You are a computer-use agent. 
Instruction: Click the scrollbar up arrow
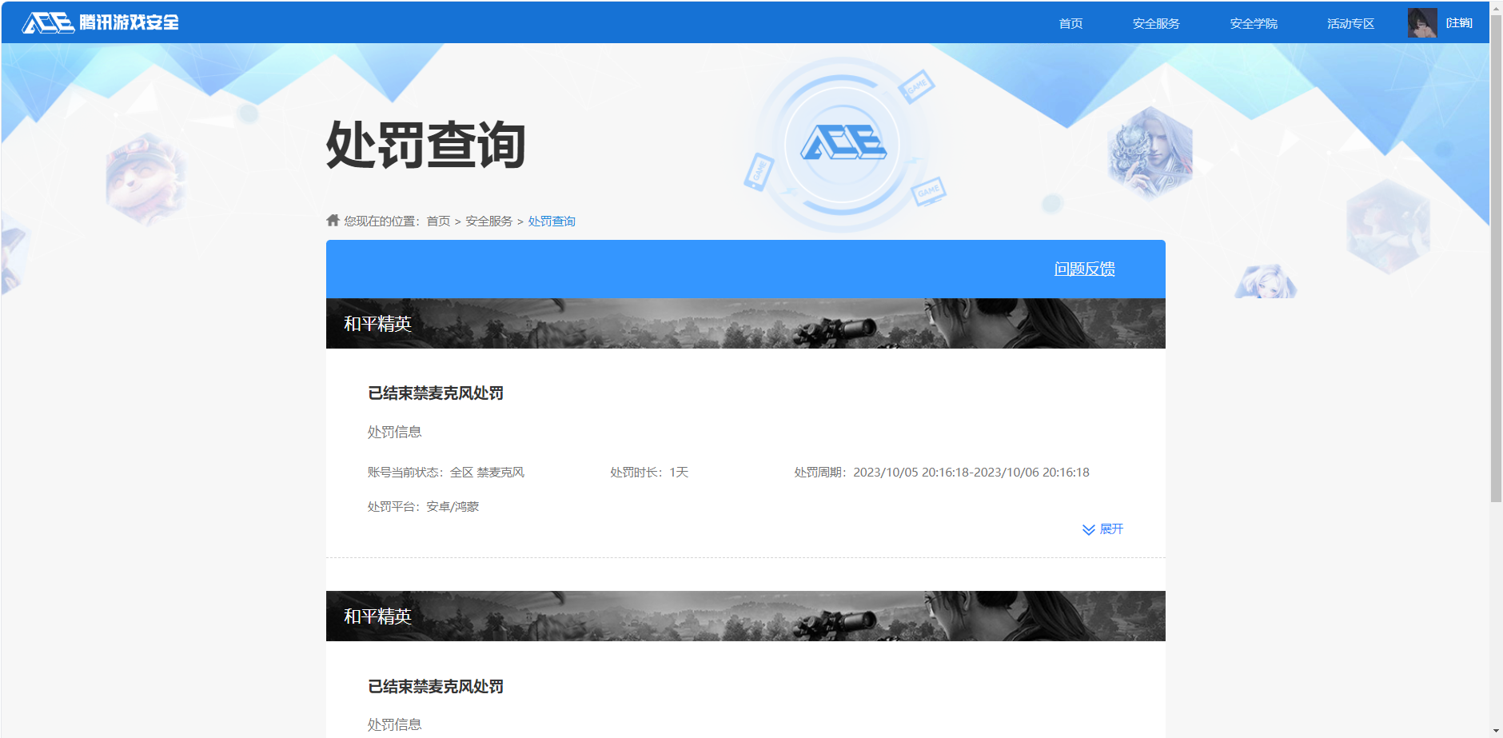1496,7
